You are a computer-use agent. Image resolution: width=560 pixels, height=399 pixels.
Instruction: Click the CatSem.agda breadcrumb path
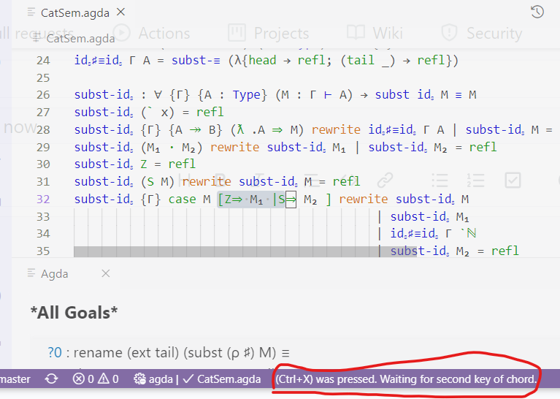coord(80,39)
